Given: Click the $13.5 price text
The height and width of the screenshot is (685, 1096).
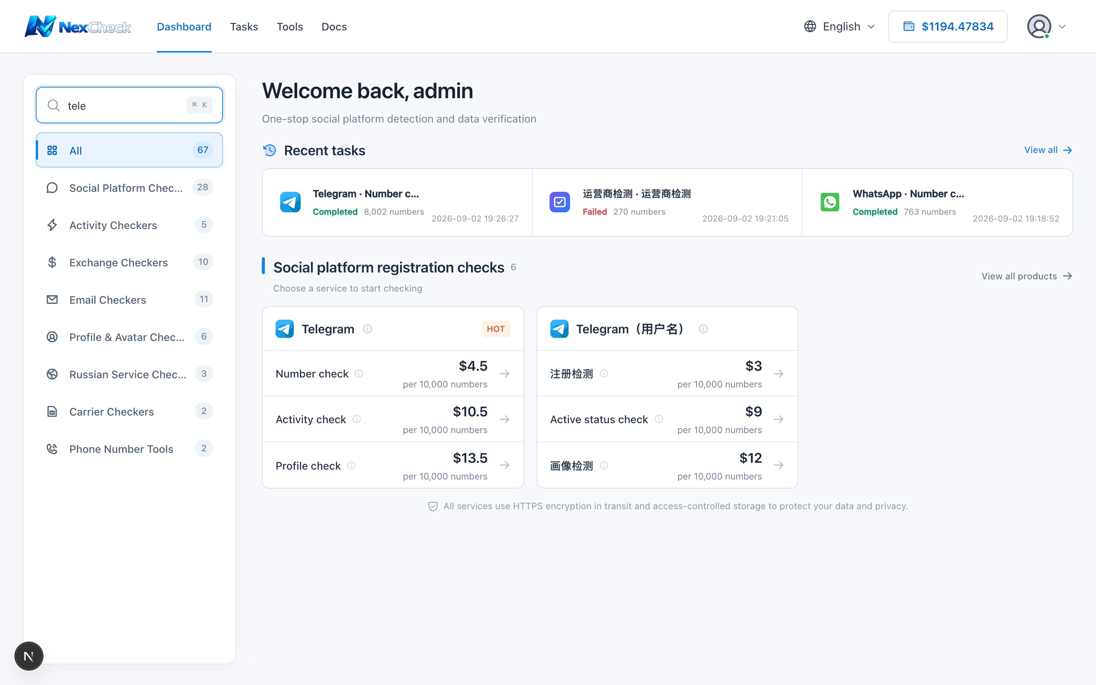Looking at the screenshot, I should (470, 457).
